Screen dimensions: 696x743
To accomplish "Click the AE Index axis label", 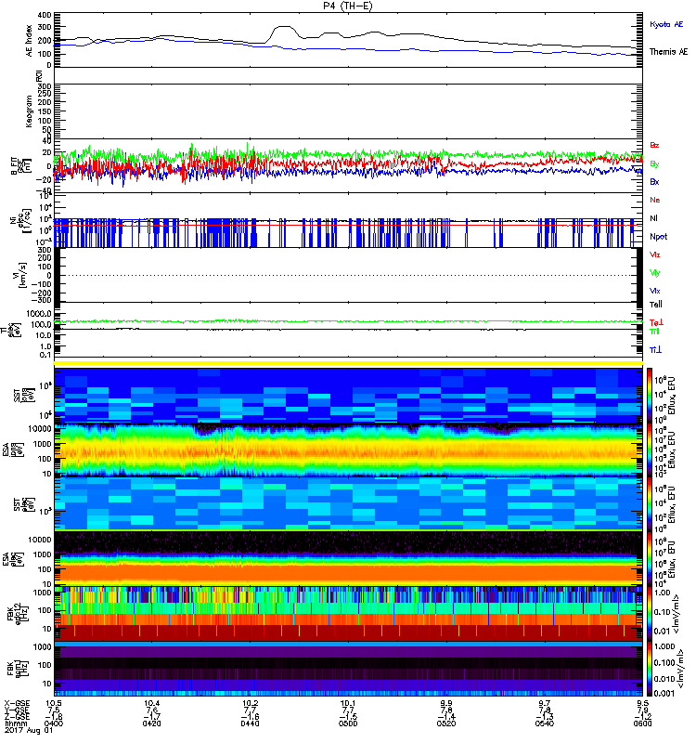I will tap(30, 40).
